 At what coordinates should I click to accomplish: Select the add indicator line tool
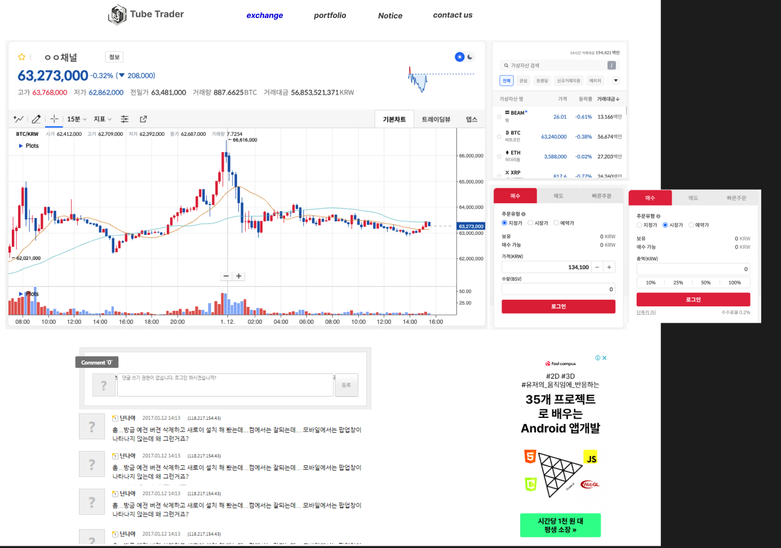(x=19, y=119)
